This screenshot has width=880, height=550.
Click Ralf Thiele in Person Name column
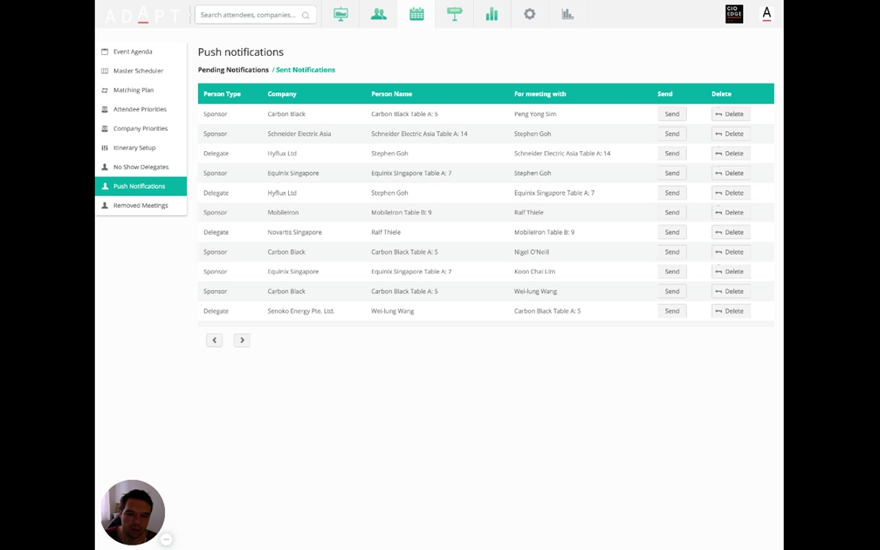click(386, 232)
